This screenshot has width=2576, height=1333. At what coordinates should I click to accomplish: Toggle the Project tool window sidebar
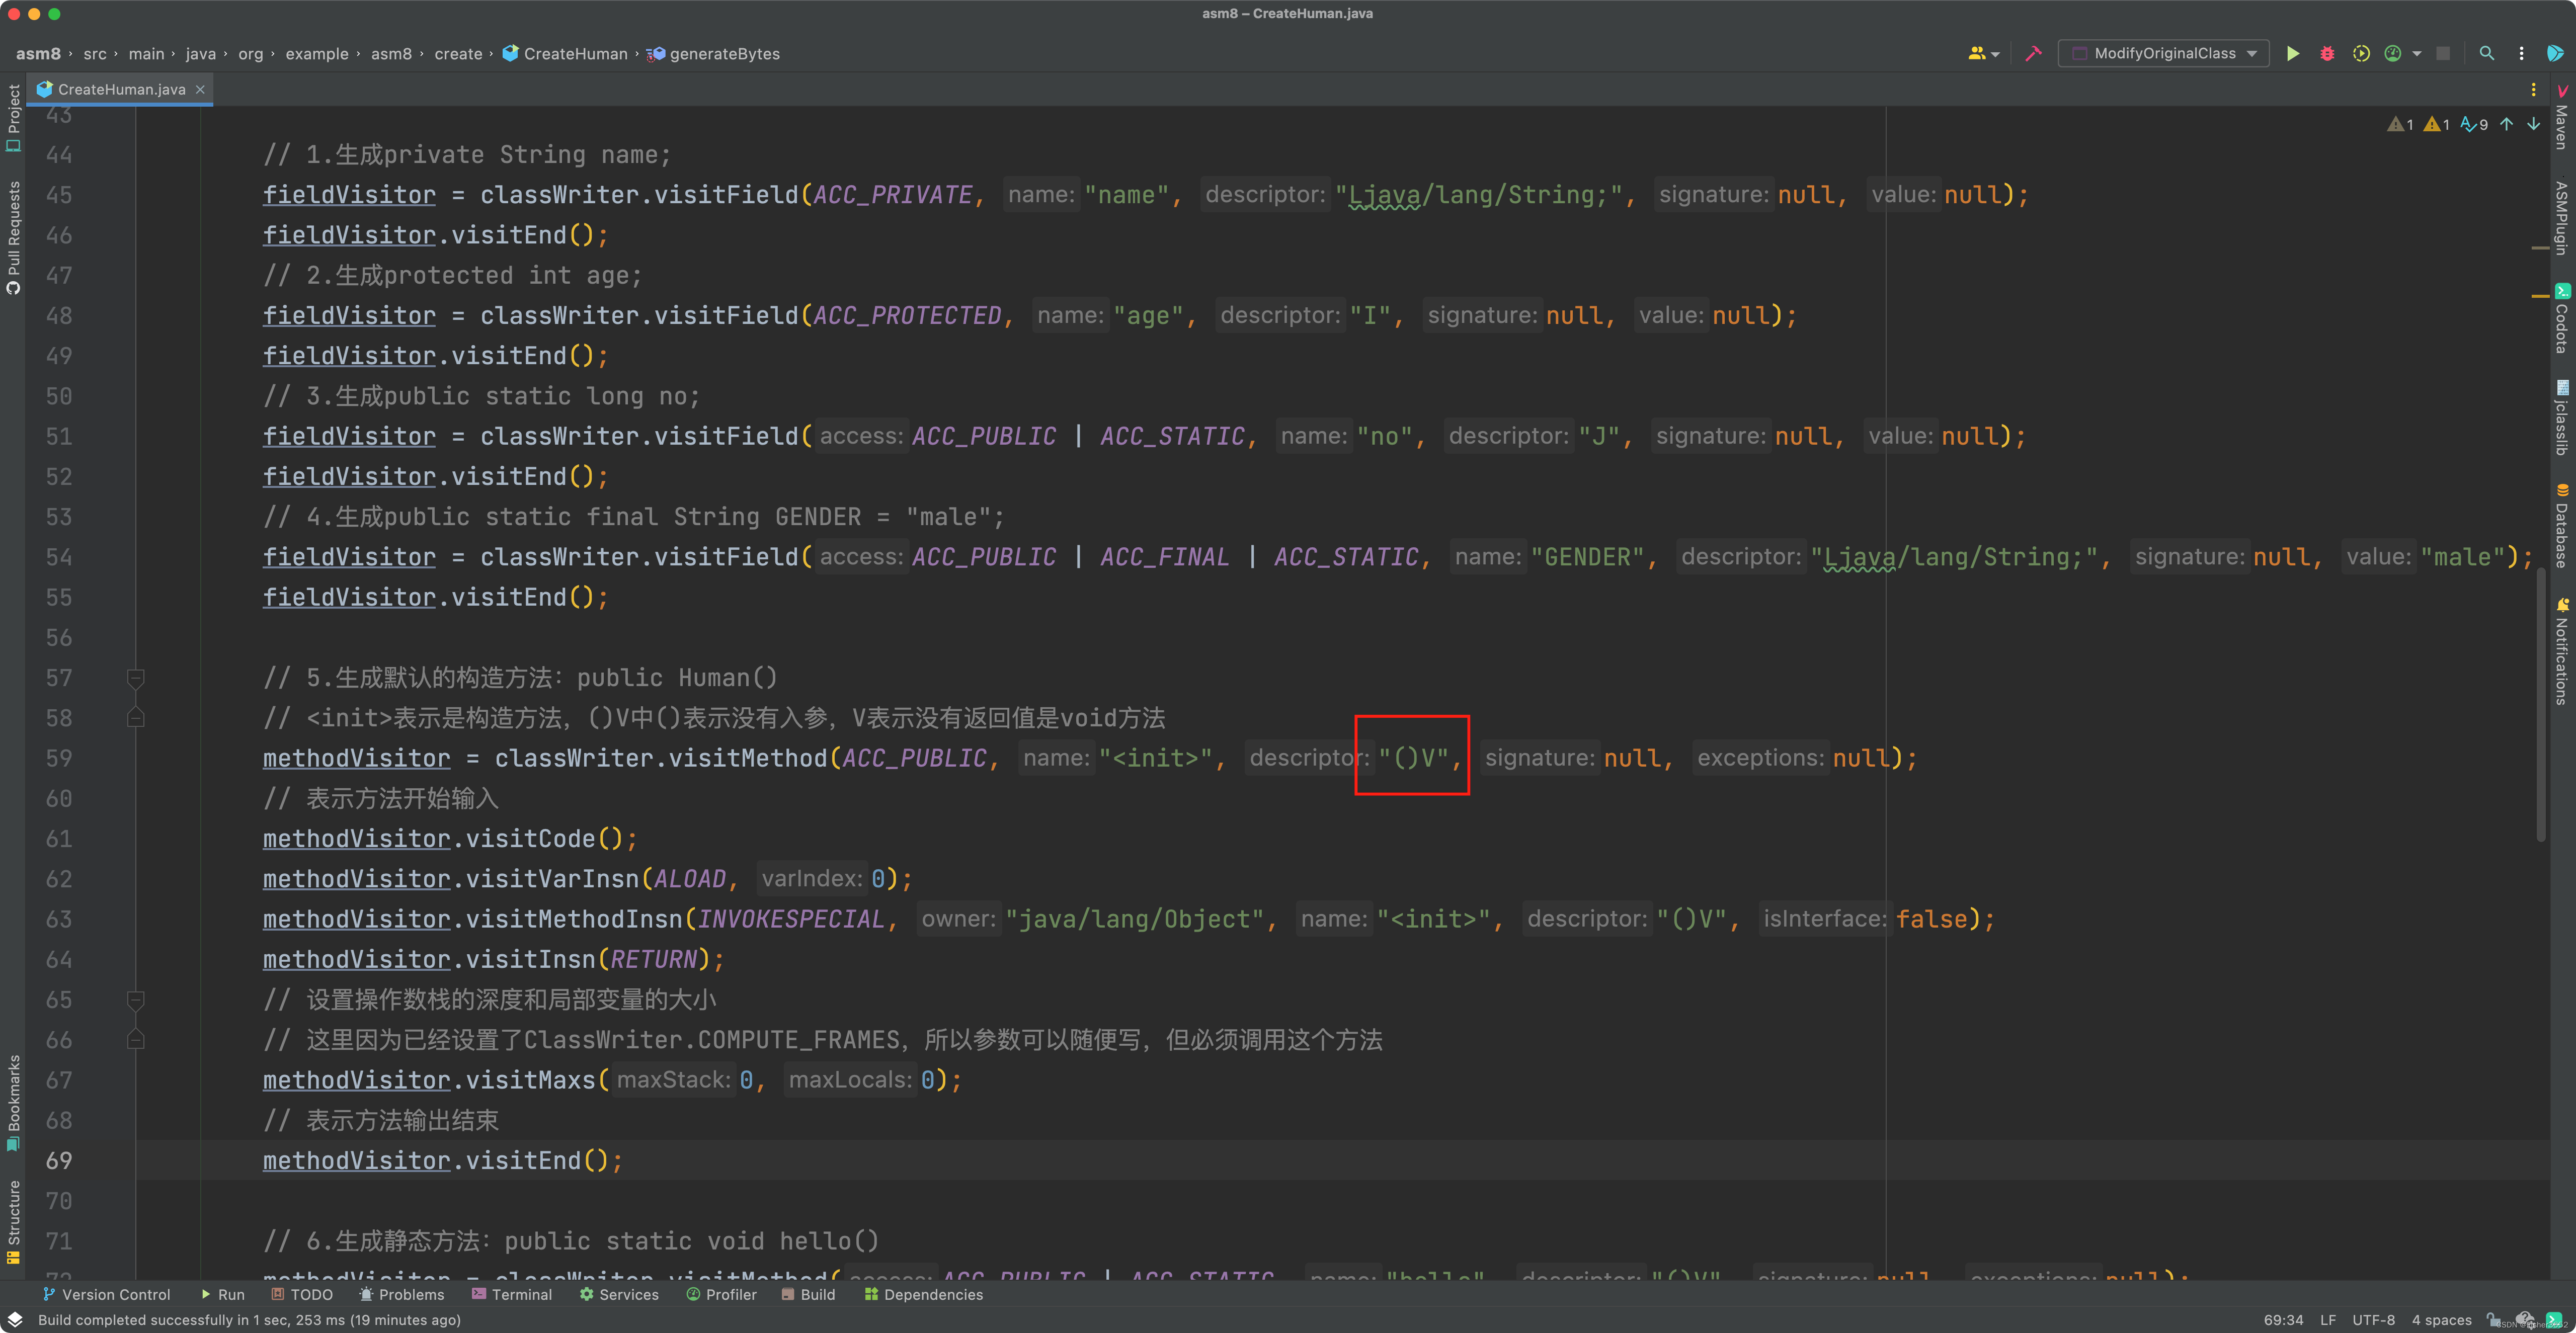point(13,117)
